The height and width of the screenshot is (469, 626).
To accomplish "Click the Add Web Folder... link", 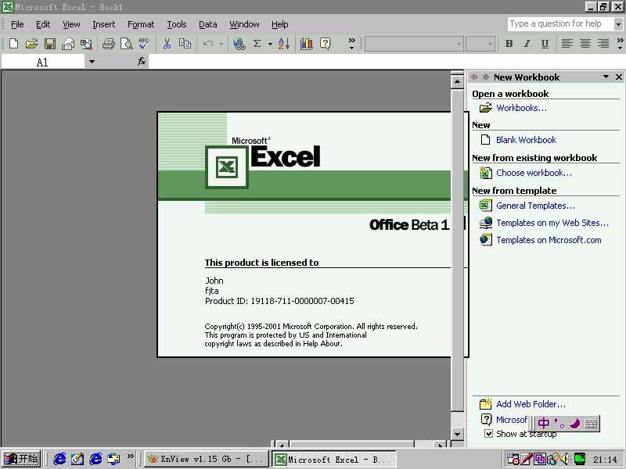I will pos(531,404).
